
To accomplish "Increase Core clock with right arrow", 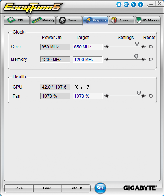I will coord(144,47).
